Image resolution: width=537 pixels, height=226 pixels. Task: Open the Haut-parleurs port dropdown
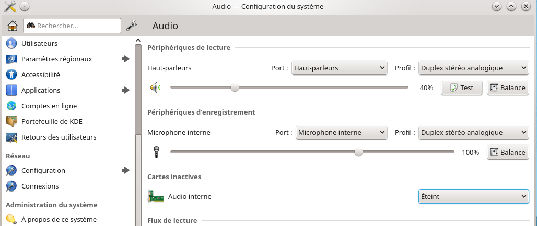coord(340,68)
